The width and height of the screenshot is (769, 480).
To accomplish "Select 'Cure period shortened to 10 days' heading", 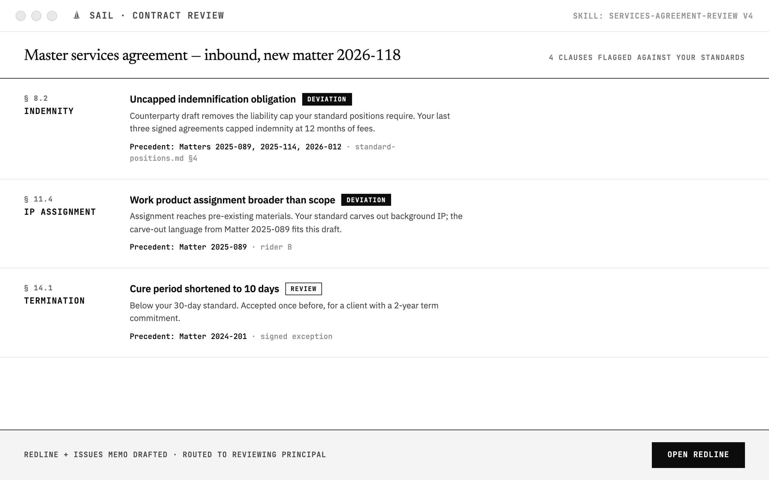I will point(204,289).
